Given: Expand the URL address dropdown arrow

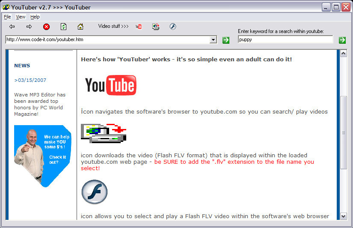Looking at the screenshot, I should [x=213, y=40].
